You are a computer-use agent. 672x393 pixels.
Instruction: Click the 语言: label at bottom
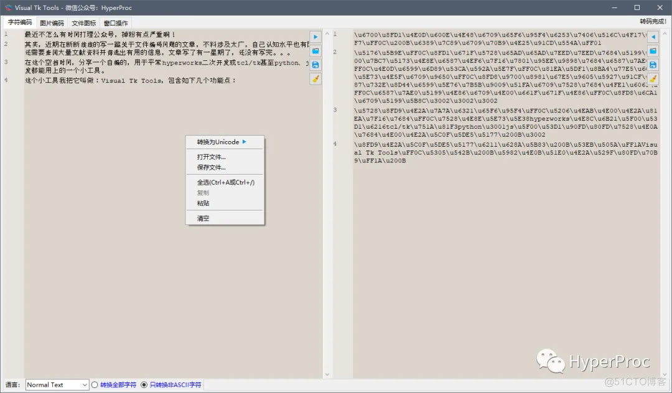(12, 385)
